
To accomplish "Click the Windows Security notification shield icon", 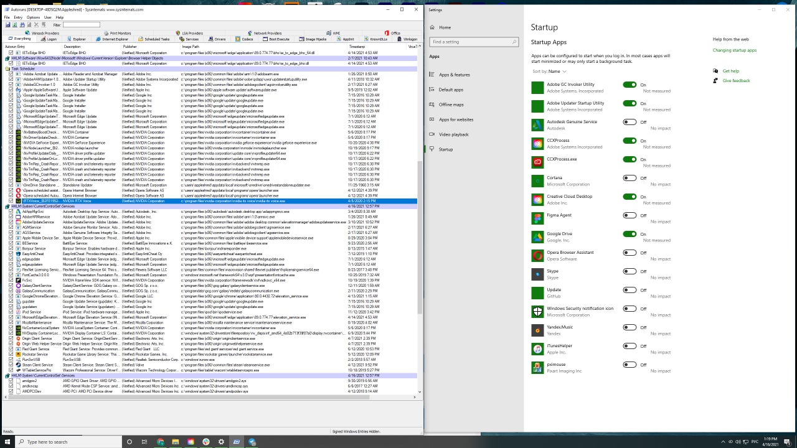I will pos(537,312).
